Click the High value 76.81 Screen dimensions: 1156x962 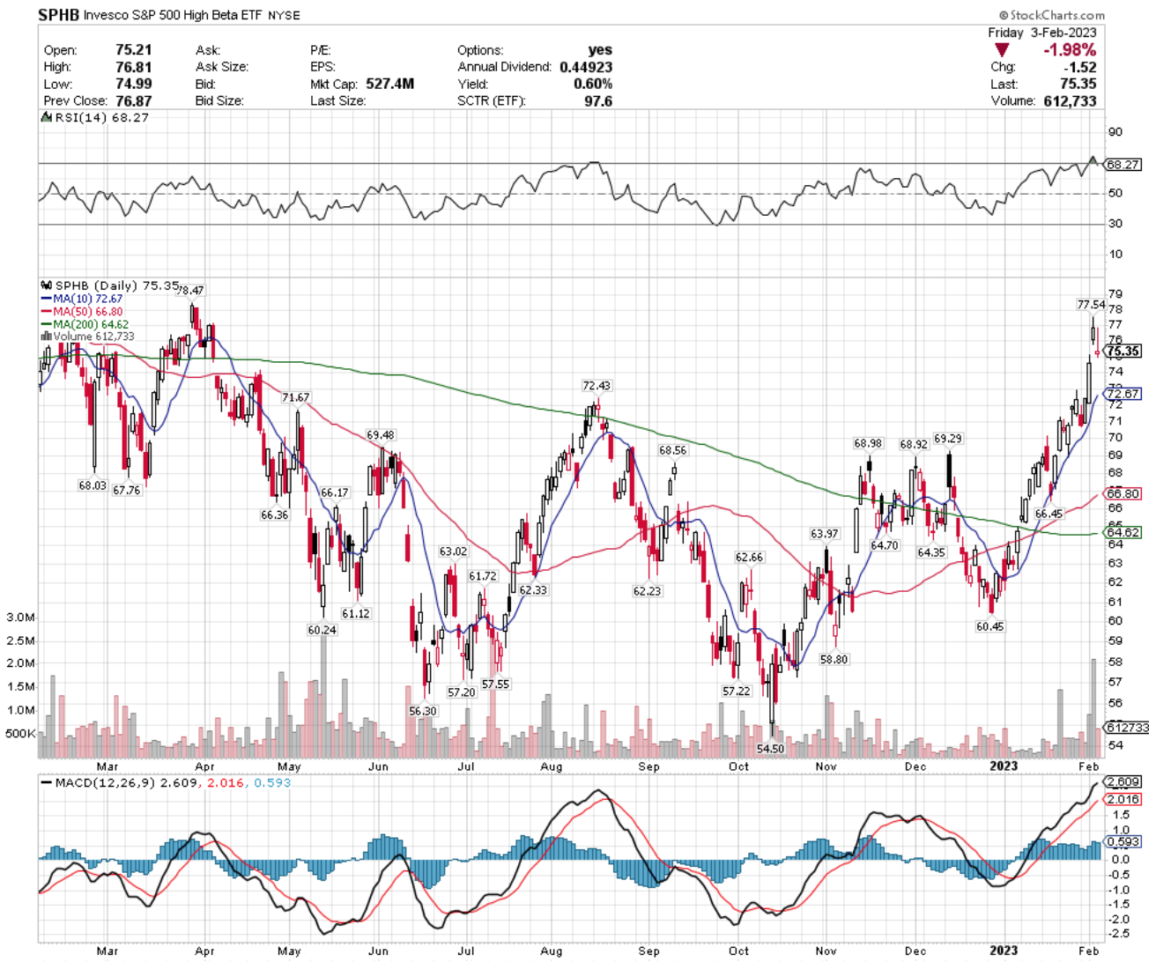(134, 67)
